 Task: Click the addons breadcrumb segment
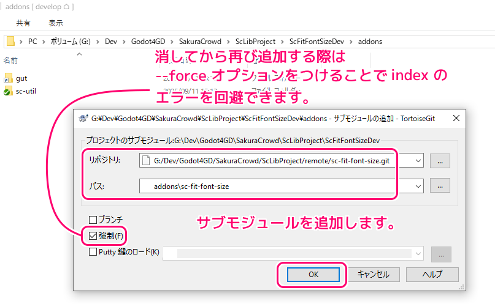370,42
